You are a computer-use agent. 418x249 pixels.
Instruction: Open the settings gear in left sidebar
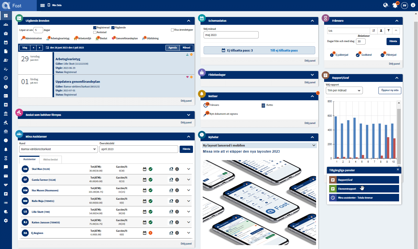tap(6, 221)
